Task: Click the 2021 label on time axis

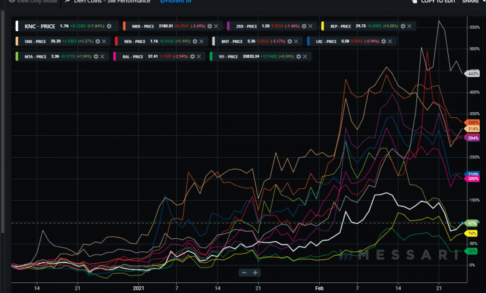Action: coord(138,288)
